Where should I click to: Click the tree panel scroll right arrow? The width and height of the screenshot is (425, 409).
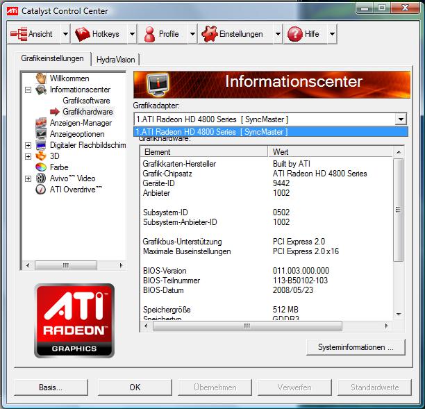tap(121, 265)
